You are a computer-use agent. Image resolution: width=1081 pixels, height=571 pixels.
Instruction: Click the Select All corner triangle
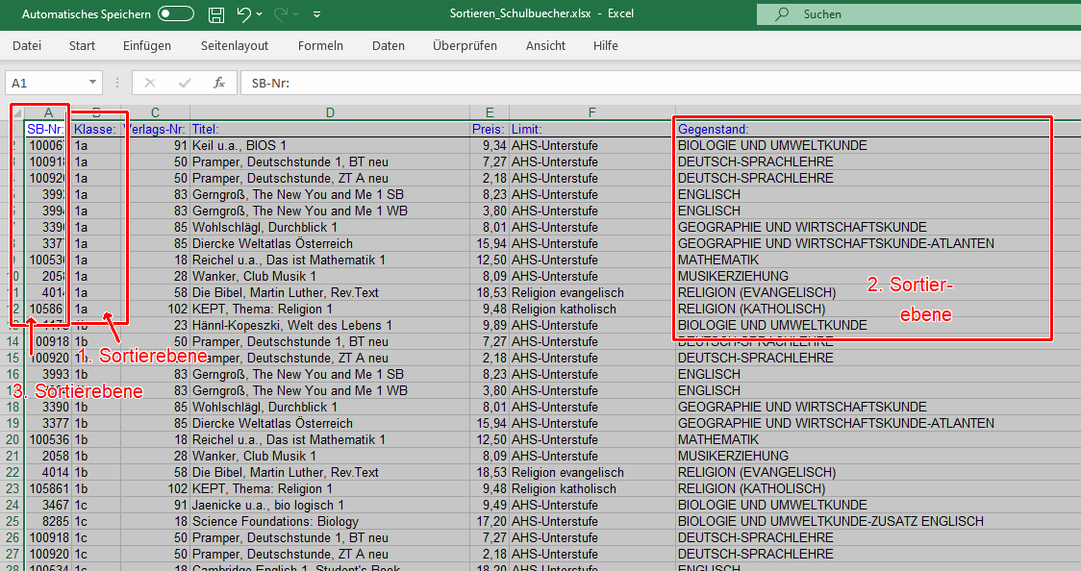16,113
